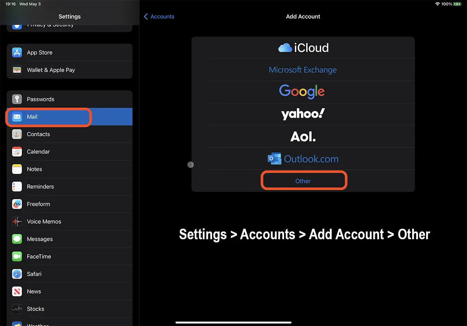Tap the Calendar icon
Viewport: 467px width, 326px height.
[x=17, y=152]
